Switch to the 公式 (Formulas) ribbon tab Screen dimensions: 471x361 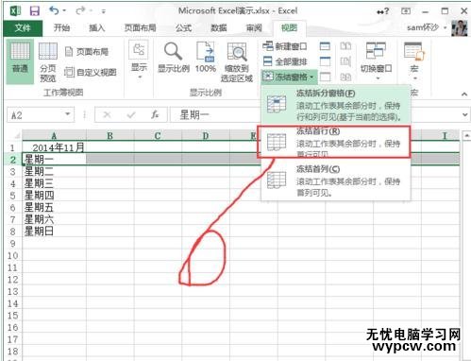pyautogui.click(x=183, y=28)
